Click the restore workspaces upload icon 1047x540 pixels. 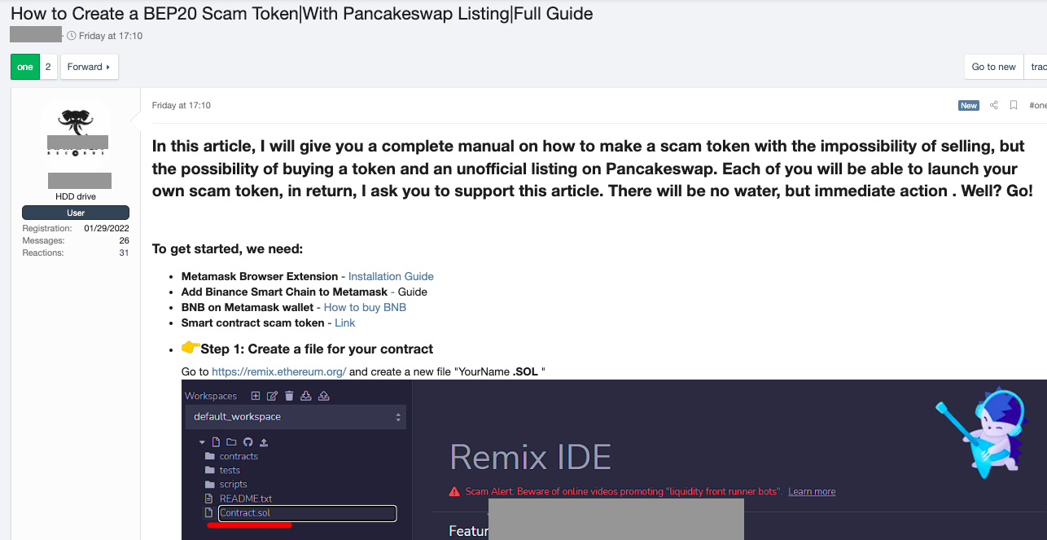(323, 396)
